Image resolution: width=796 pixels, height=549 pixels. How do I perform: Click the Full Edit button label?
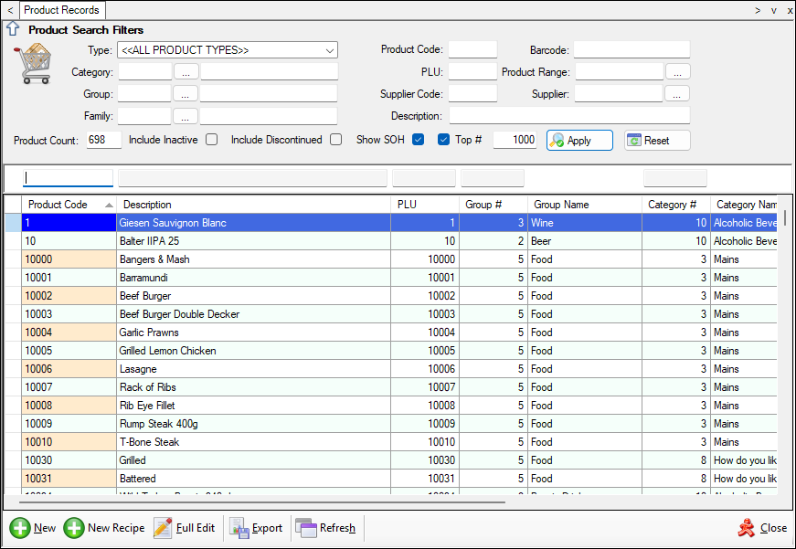click(x=196, y=528)
